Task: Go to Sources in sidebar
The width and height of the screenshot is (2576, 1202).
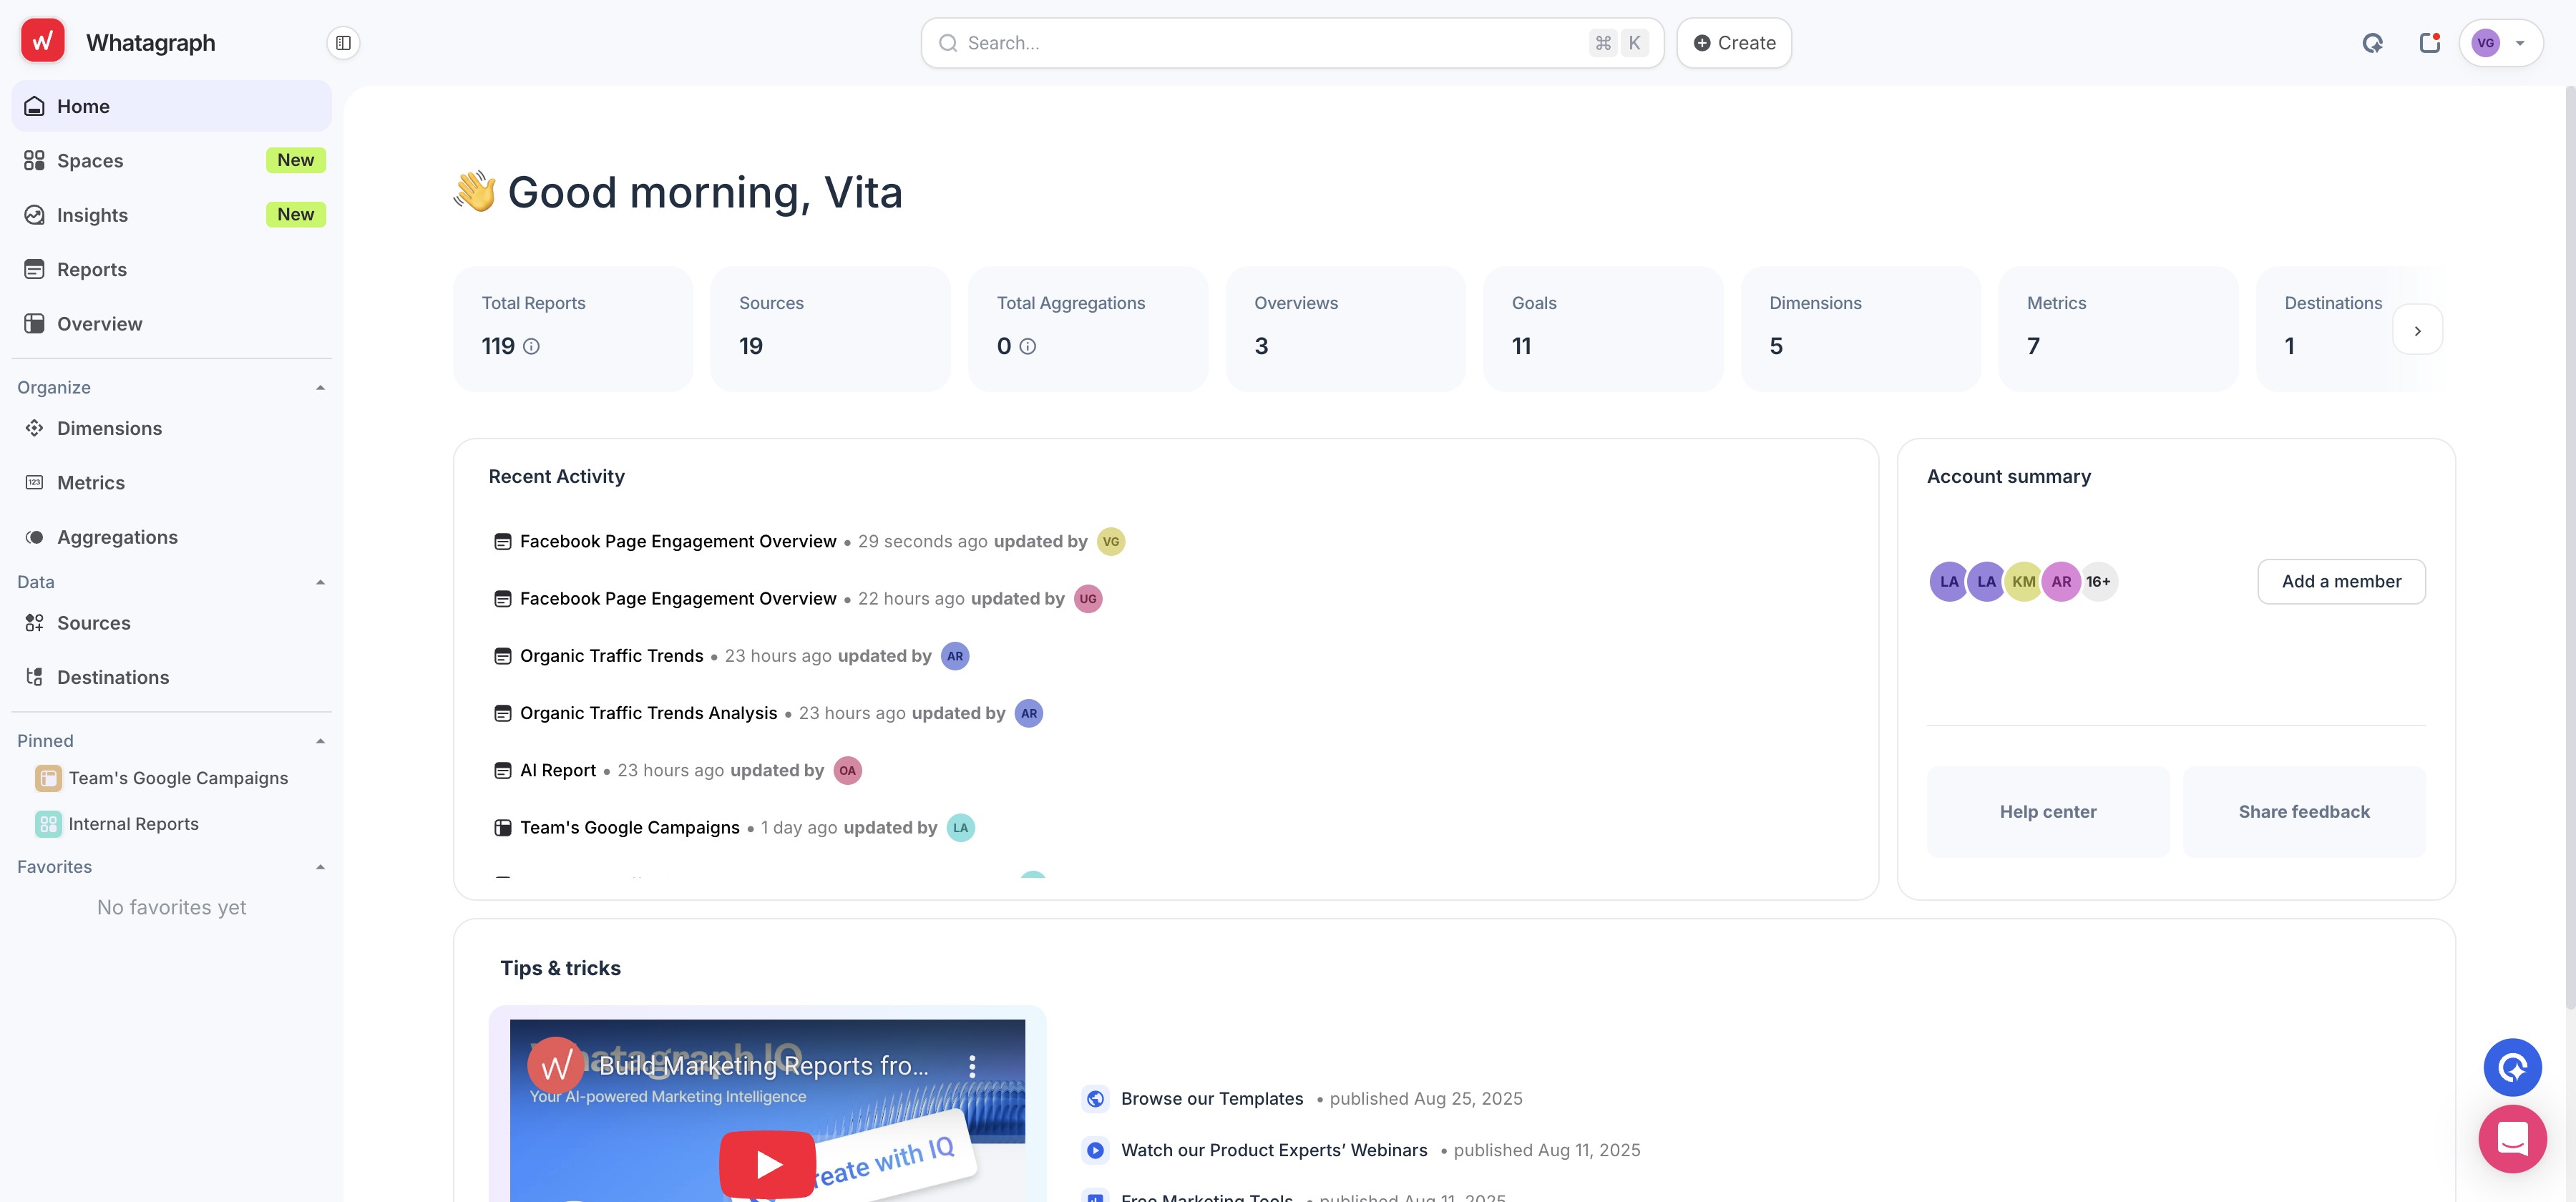Action: pyautogui.click(x=93, y=623)
